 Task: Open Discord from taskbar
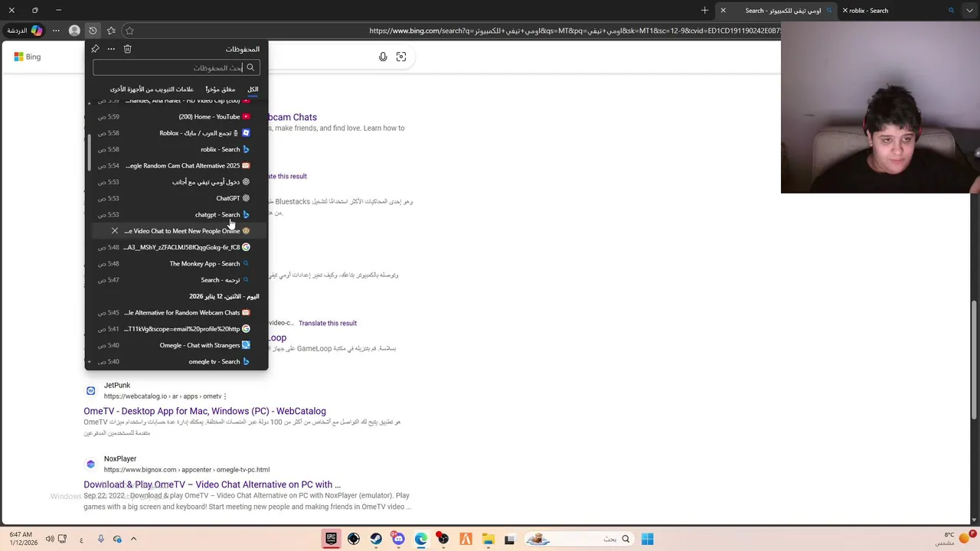click(398, 539)
